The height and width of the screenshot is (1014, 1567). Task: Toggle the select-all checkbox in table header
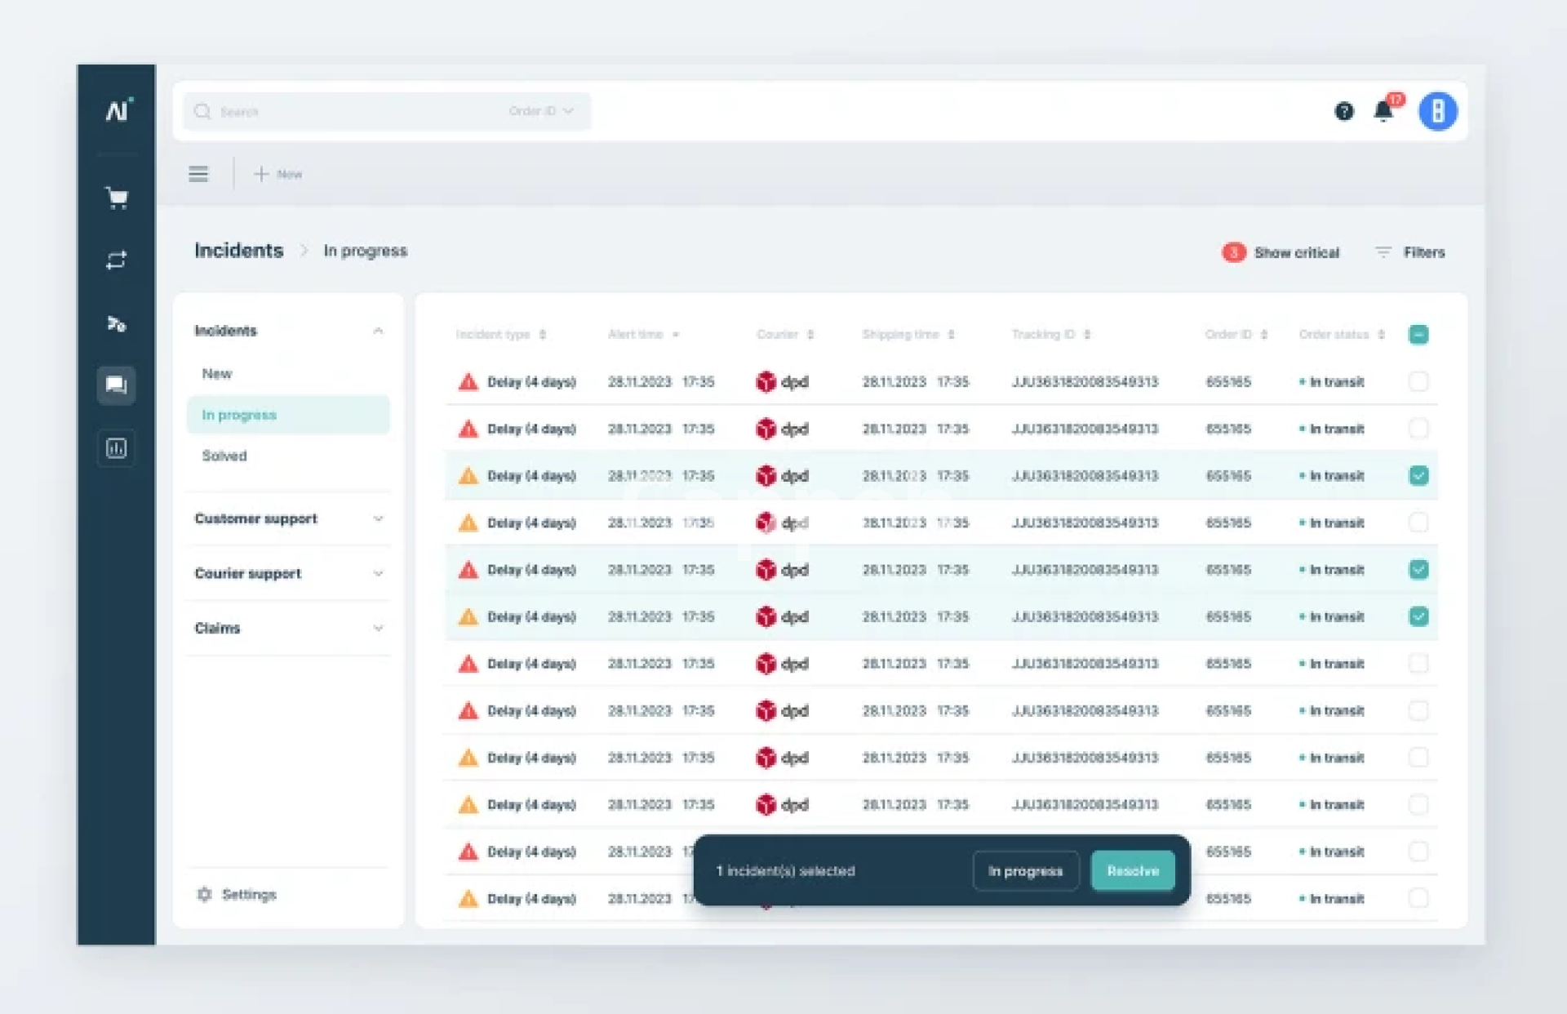[1418, 334]
